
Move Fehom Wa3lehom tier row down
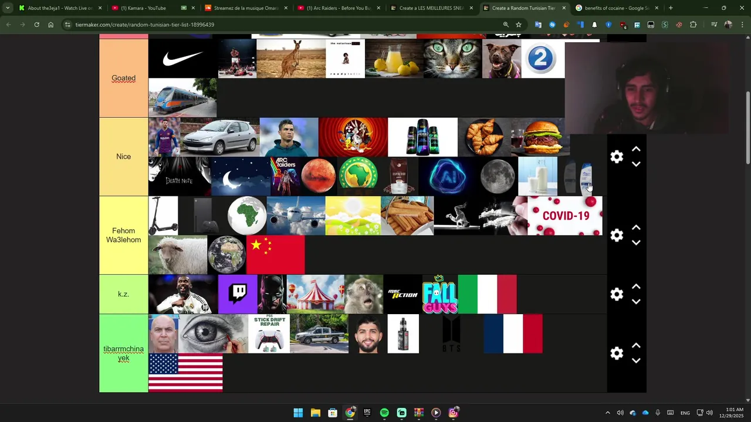[x=636, y=243]
